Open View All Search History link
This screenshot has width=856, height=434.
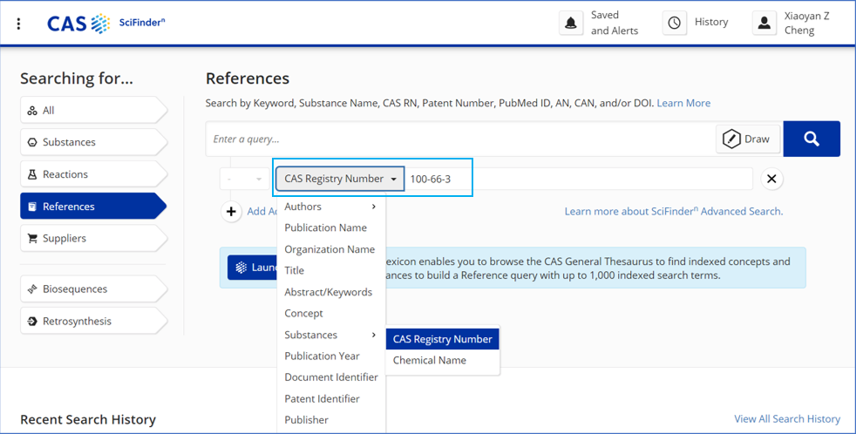(x=787, y=418)
